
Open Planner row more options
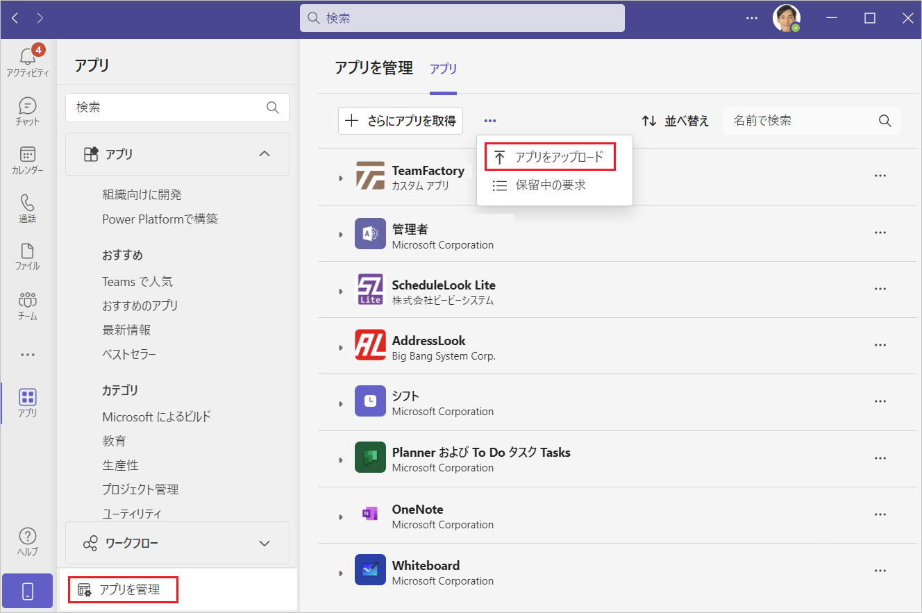880,458
